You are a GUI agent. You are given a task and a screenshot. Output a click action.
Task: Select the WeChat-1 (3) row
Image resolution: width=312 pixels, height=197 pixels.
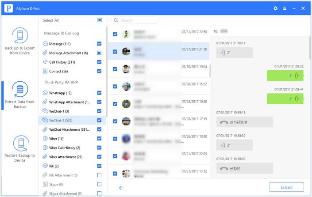[x=73, y=111]
